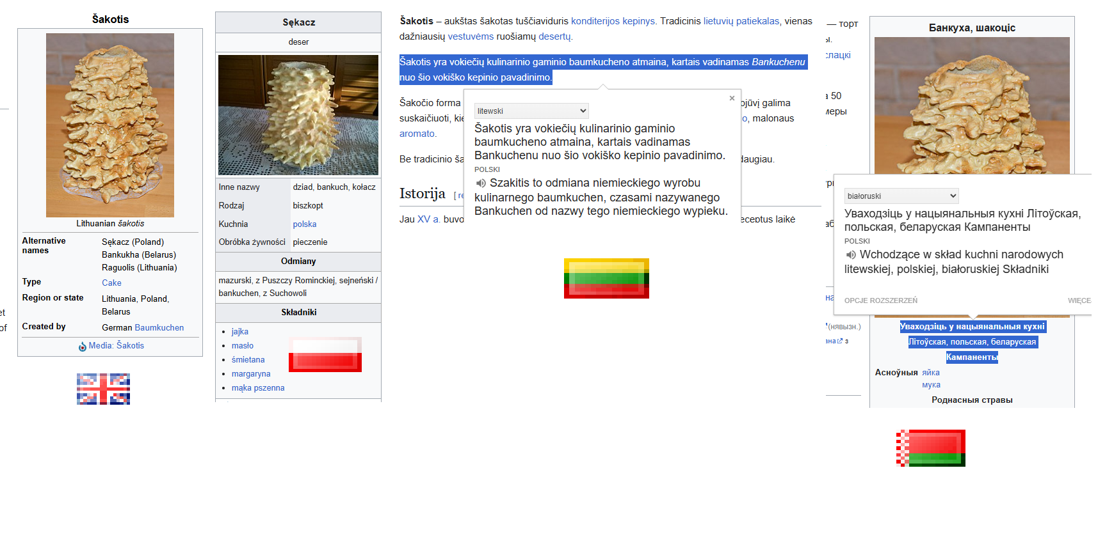Click the Wchodzące w skład kuchni translated text
Viewport: 1114px width, 546px height.
(x=954, y=261)
